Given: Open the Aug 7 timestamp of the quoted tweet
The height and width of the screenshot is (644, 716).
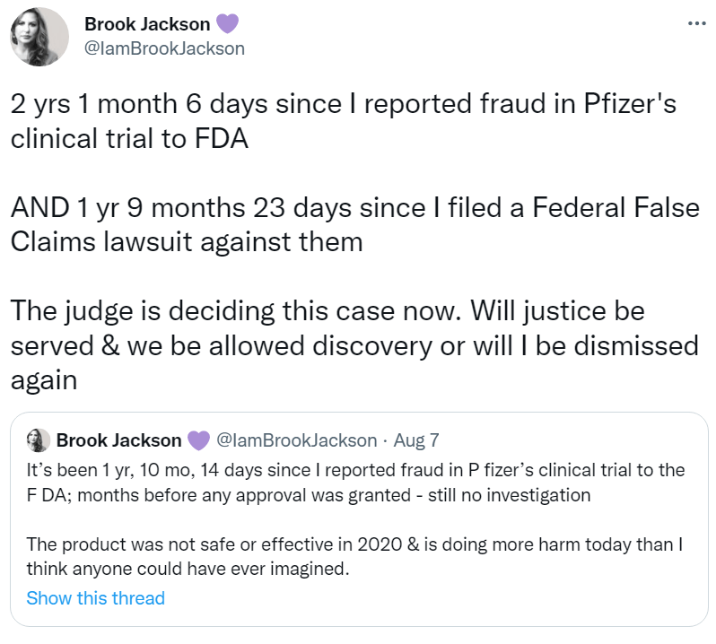Looking at the screenshot, I should click(415, 440).
